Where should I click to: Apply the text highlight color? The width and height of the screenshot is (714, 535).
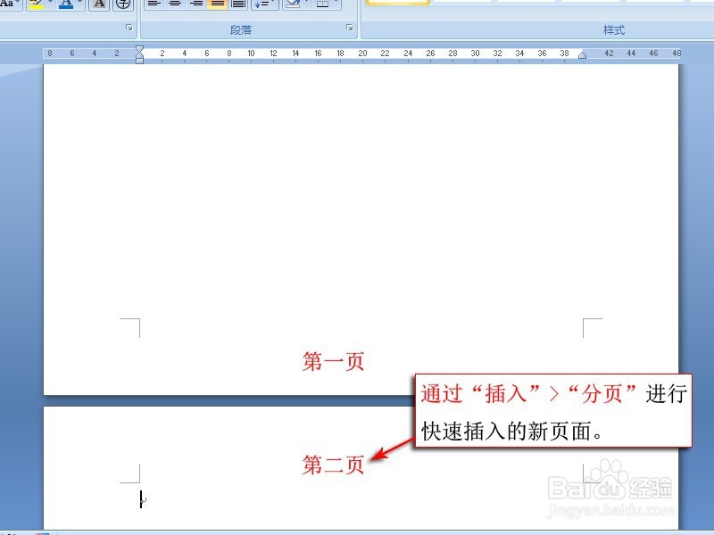(x=34, y=4)
